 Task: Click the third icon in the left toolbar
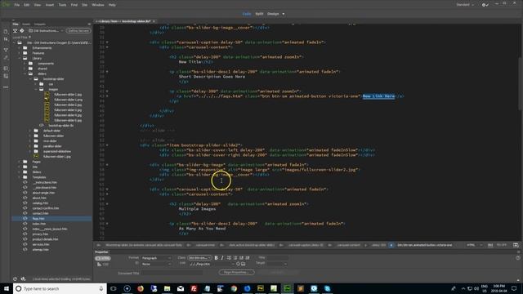6,50
